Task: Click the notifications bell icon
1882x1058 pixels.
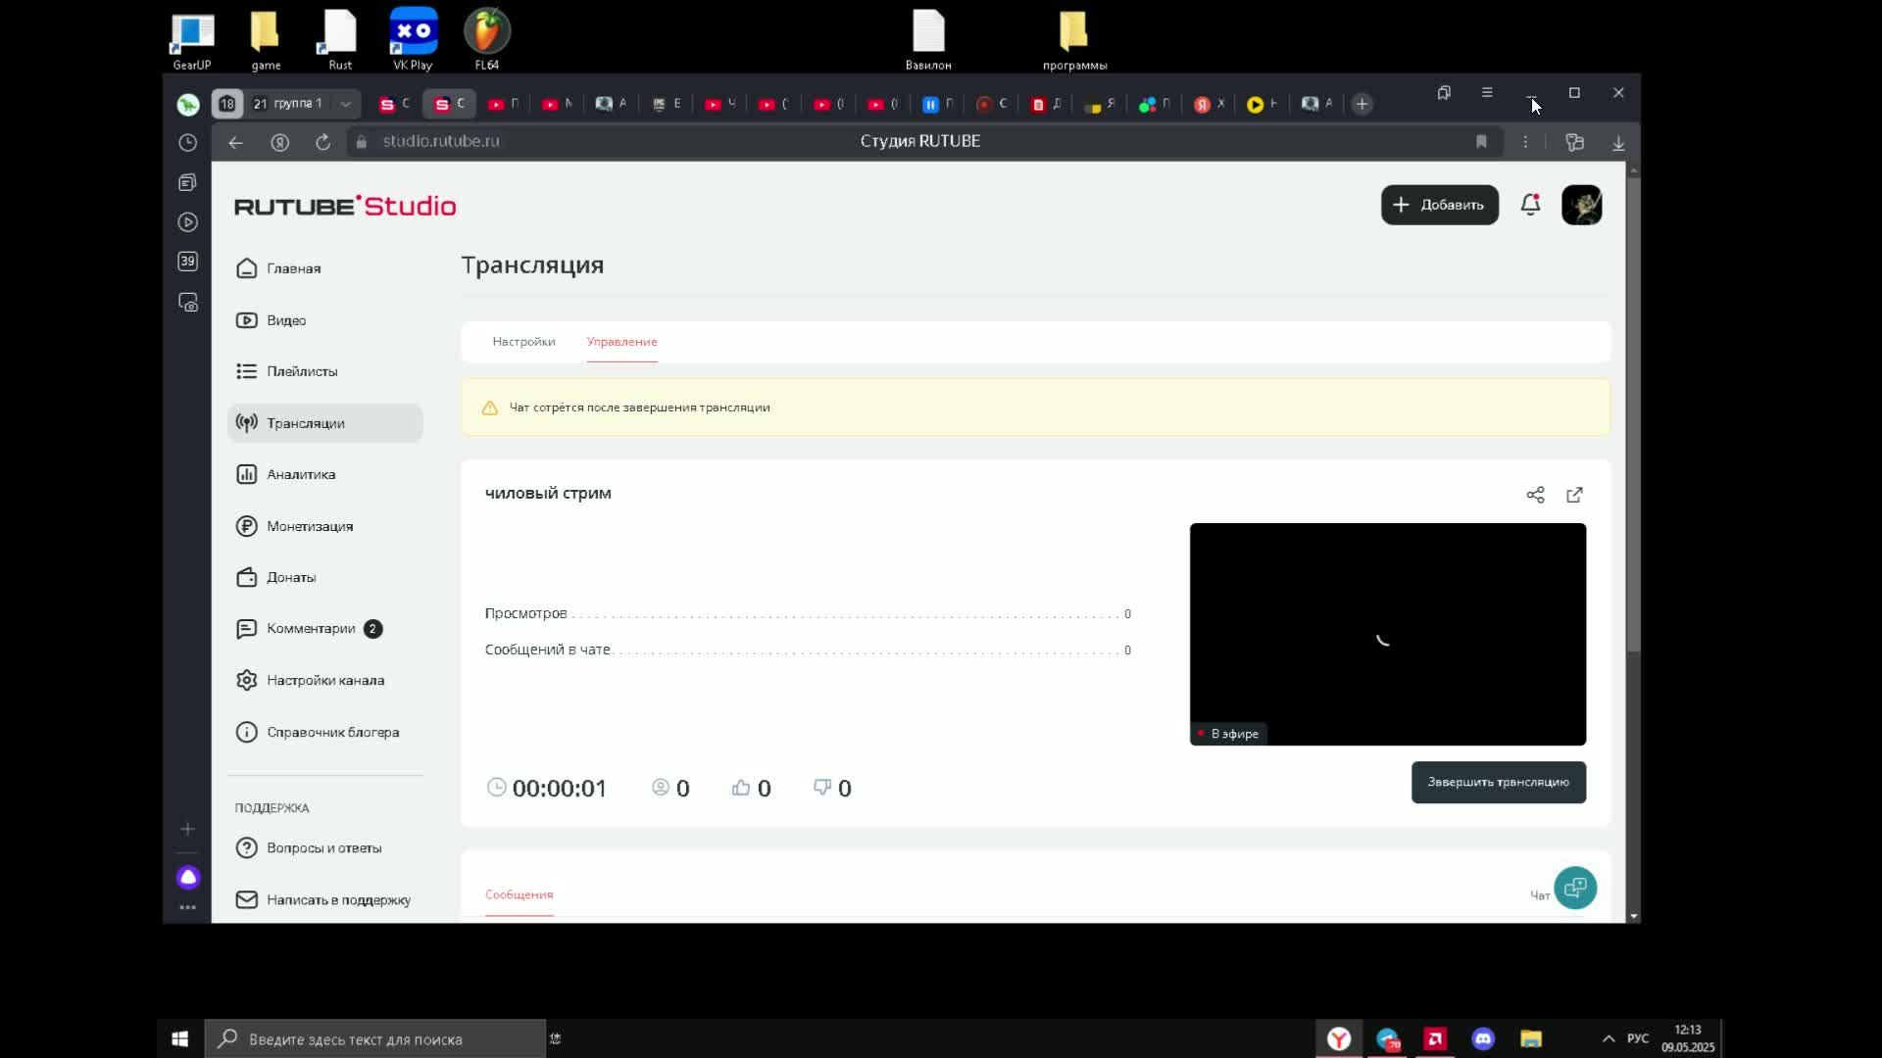Action: click(x=1530, y=205)
